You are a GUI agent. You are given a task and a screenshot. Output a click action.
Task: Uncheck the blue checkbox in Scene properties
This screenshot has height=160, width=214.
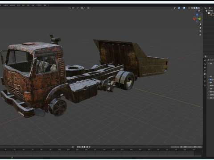[210, 80]
